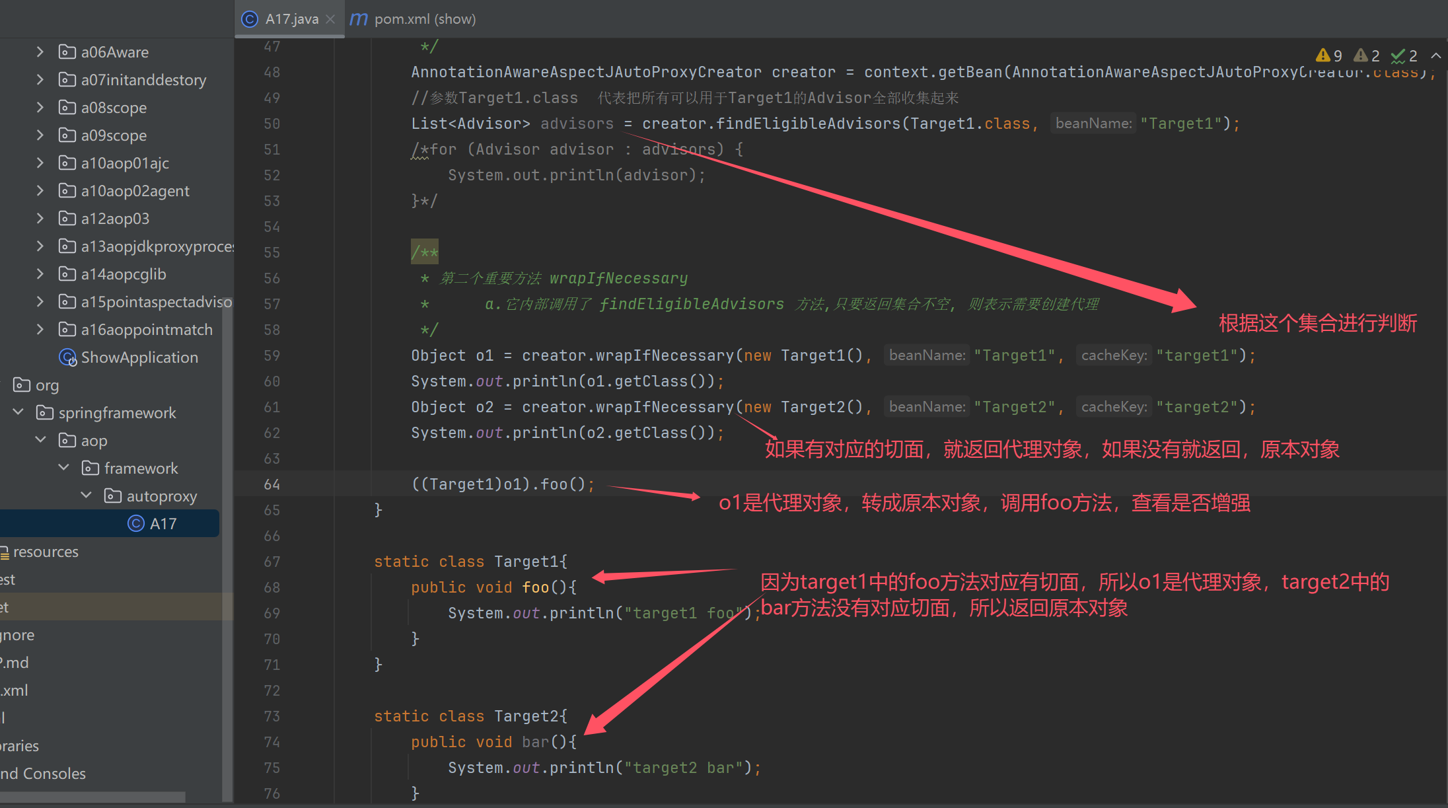Select the springframework folder icon
The height and width of the screenshot is (808, 1448).
(x=44, y=412)
